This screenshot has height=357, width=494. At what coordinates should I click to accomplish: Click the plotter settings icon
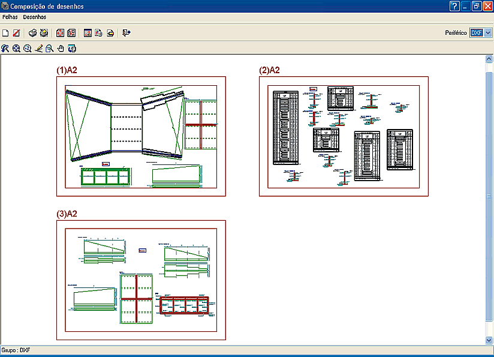(x=110, y=33)
